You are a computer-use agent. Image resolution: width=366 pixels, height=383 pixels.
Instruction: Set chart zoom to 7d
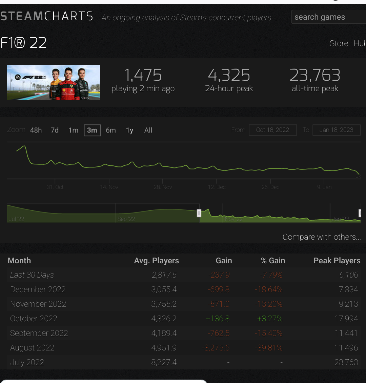[x=55, y=130]
